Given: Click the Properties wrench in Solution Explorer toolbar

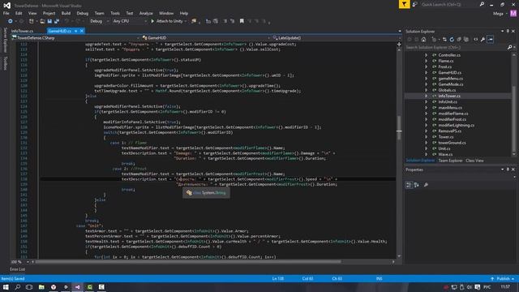Looking at the screenshot, I should (483, 40).
